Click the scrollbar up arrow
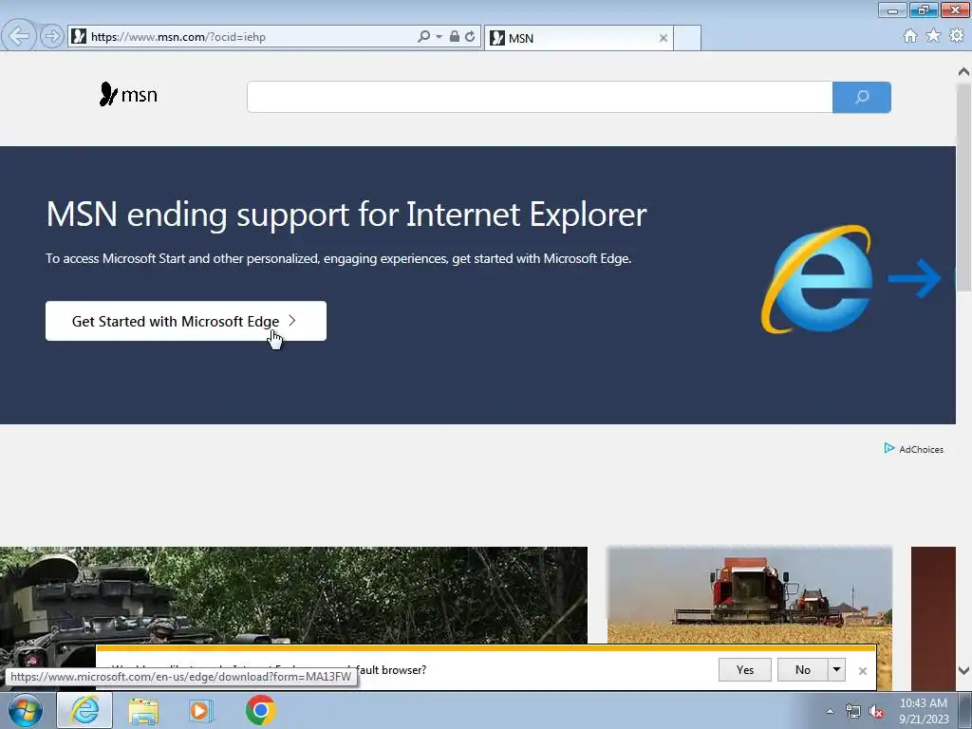 pyautogui.click(x=964, y=71)
